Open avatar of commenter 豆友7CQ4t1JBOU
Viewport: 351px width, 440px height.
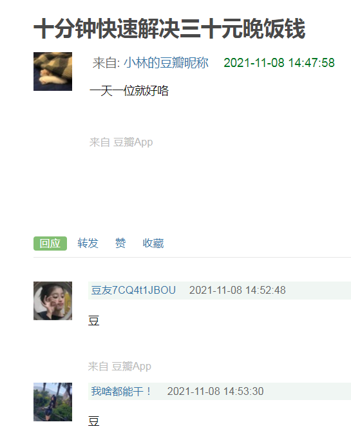[53, 301]
